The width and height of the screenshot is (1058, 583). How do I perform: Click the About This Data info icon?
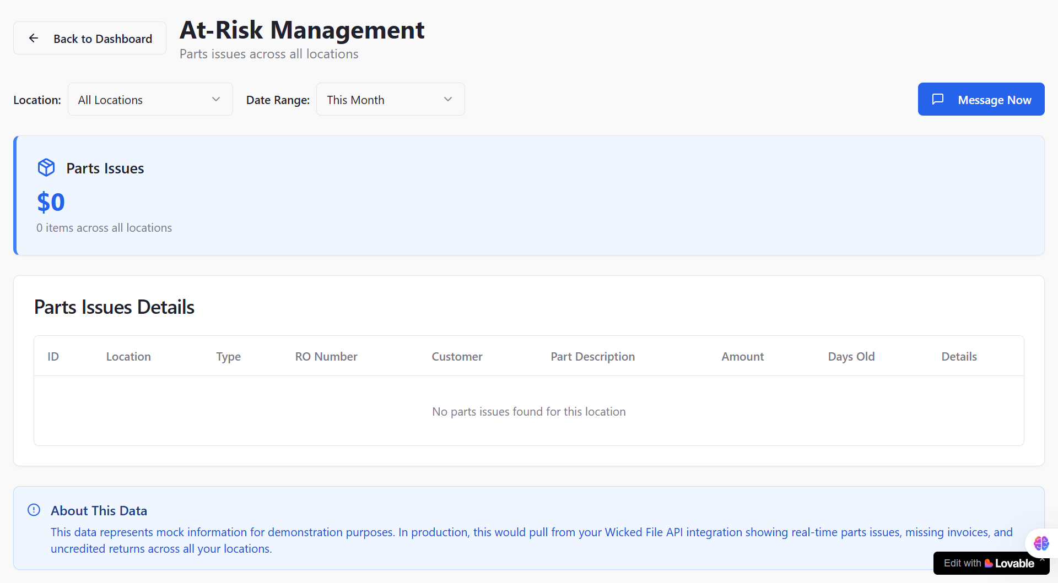[x=34, y=510]
